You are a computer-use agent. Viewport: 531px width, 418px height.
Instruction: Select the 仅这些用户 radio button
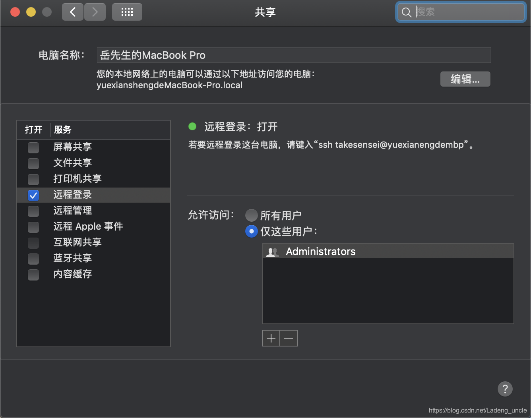[x=251, y=231]
